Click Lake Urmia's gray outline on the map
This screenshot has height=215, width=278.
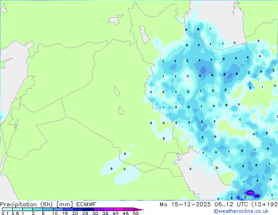(144, 35)
